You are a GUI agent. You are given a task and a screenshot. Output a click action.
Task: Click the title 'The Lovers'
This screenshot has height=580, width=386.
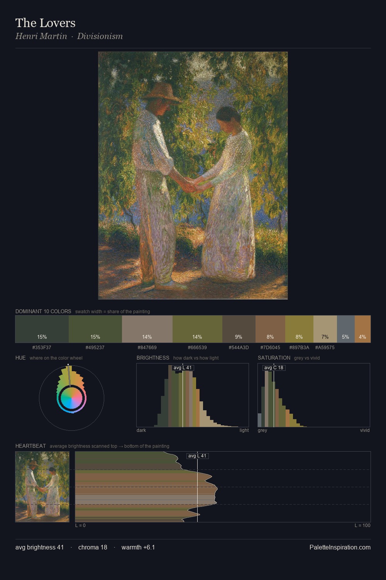pyautogui.click(x=46, y=23)
